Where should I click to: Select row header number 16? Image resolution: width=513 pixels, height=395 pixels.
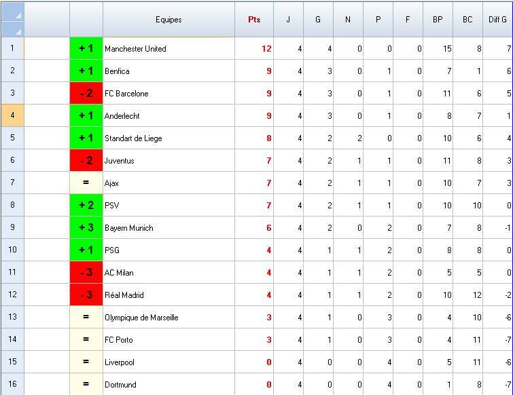[x=12, y=384]
